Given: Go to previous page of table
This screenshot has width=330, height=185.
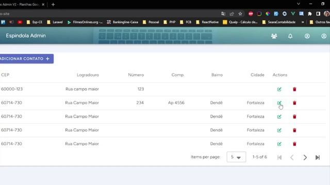Looking at the screenshot, I should point(292,157).
